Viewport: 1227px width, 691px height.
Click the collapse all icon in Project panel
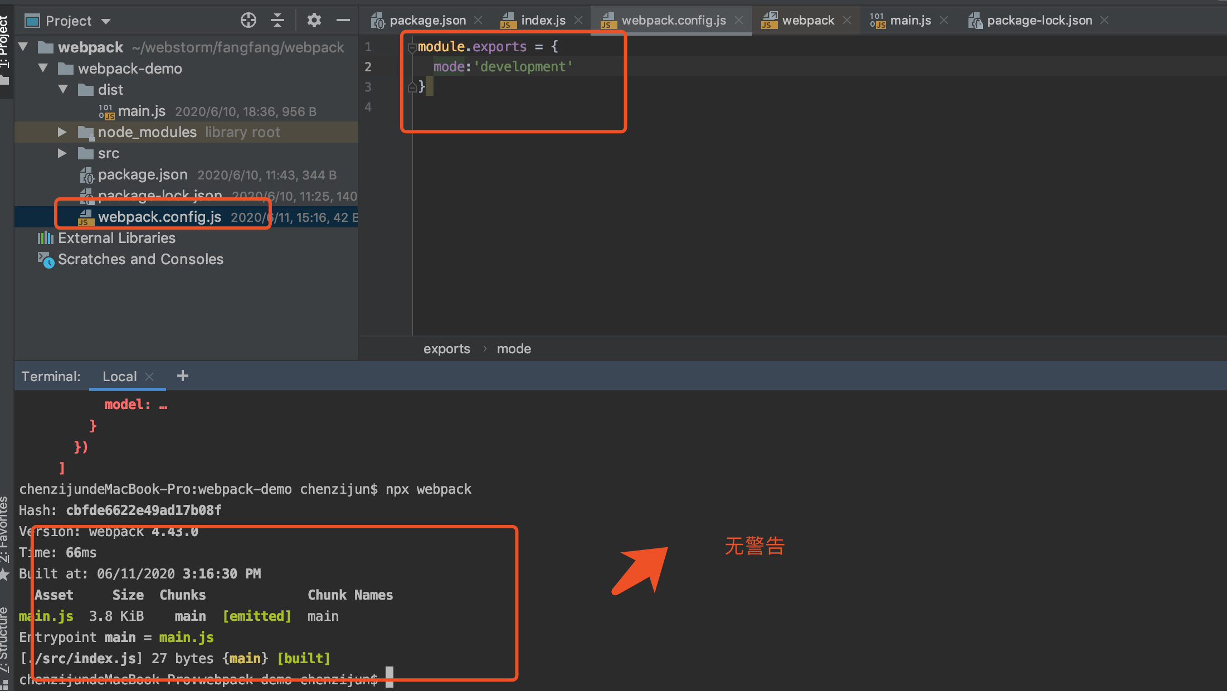(x=277, y=21)
